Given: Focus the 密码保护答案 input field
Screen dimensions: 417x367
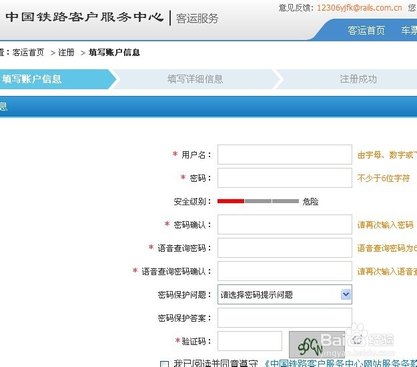Looking at the screenshot, I should pos(284,318).
